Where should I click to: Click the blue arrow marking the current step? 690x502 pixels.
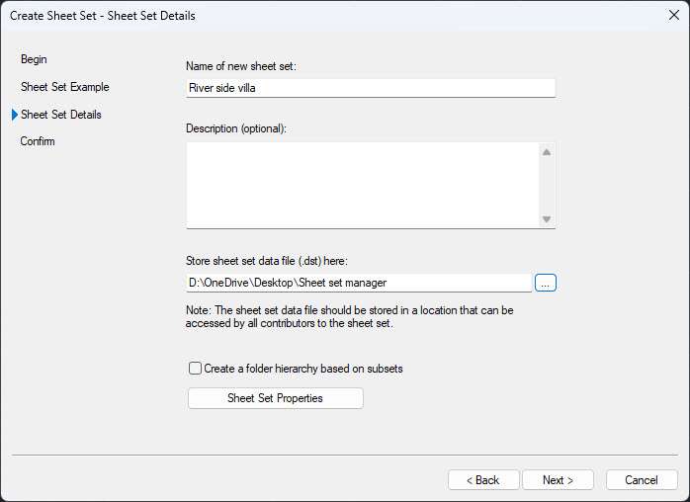pos(14,115)
